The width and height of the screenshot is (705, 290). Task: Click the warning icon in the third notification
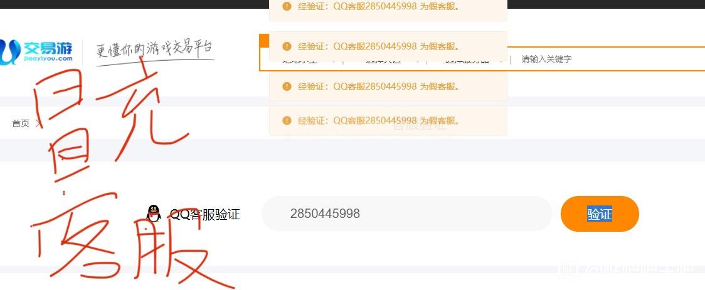click(x=287, y=86)
